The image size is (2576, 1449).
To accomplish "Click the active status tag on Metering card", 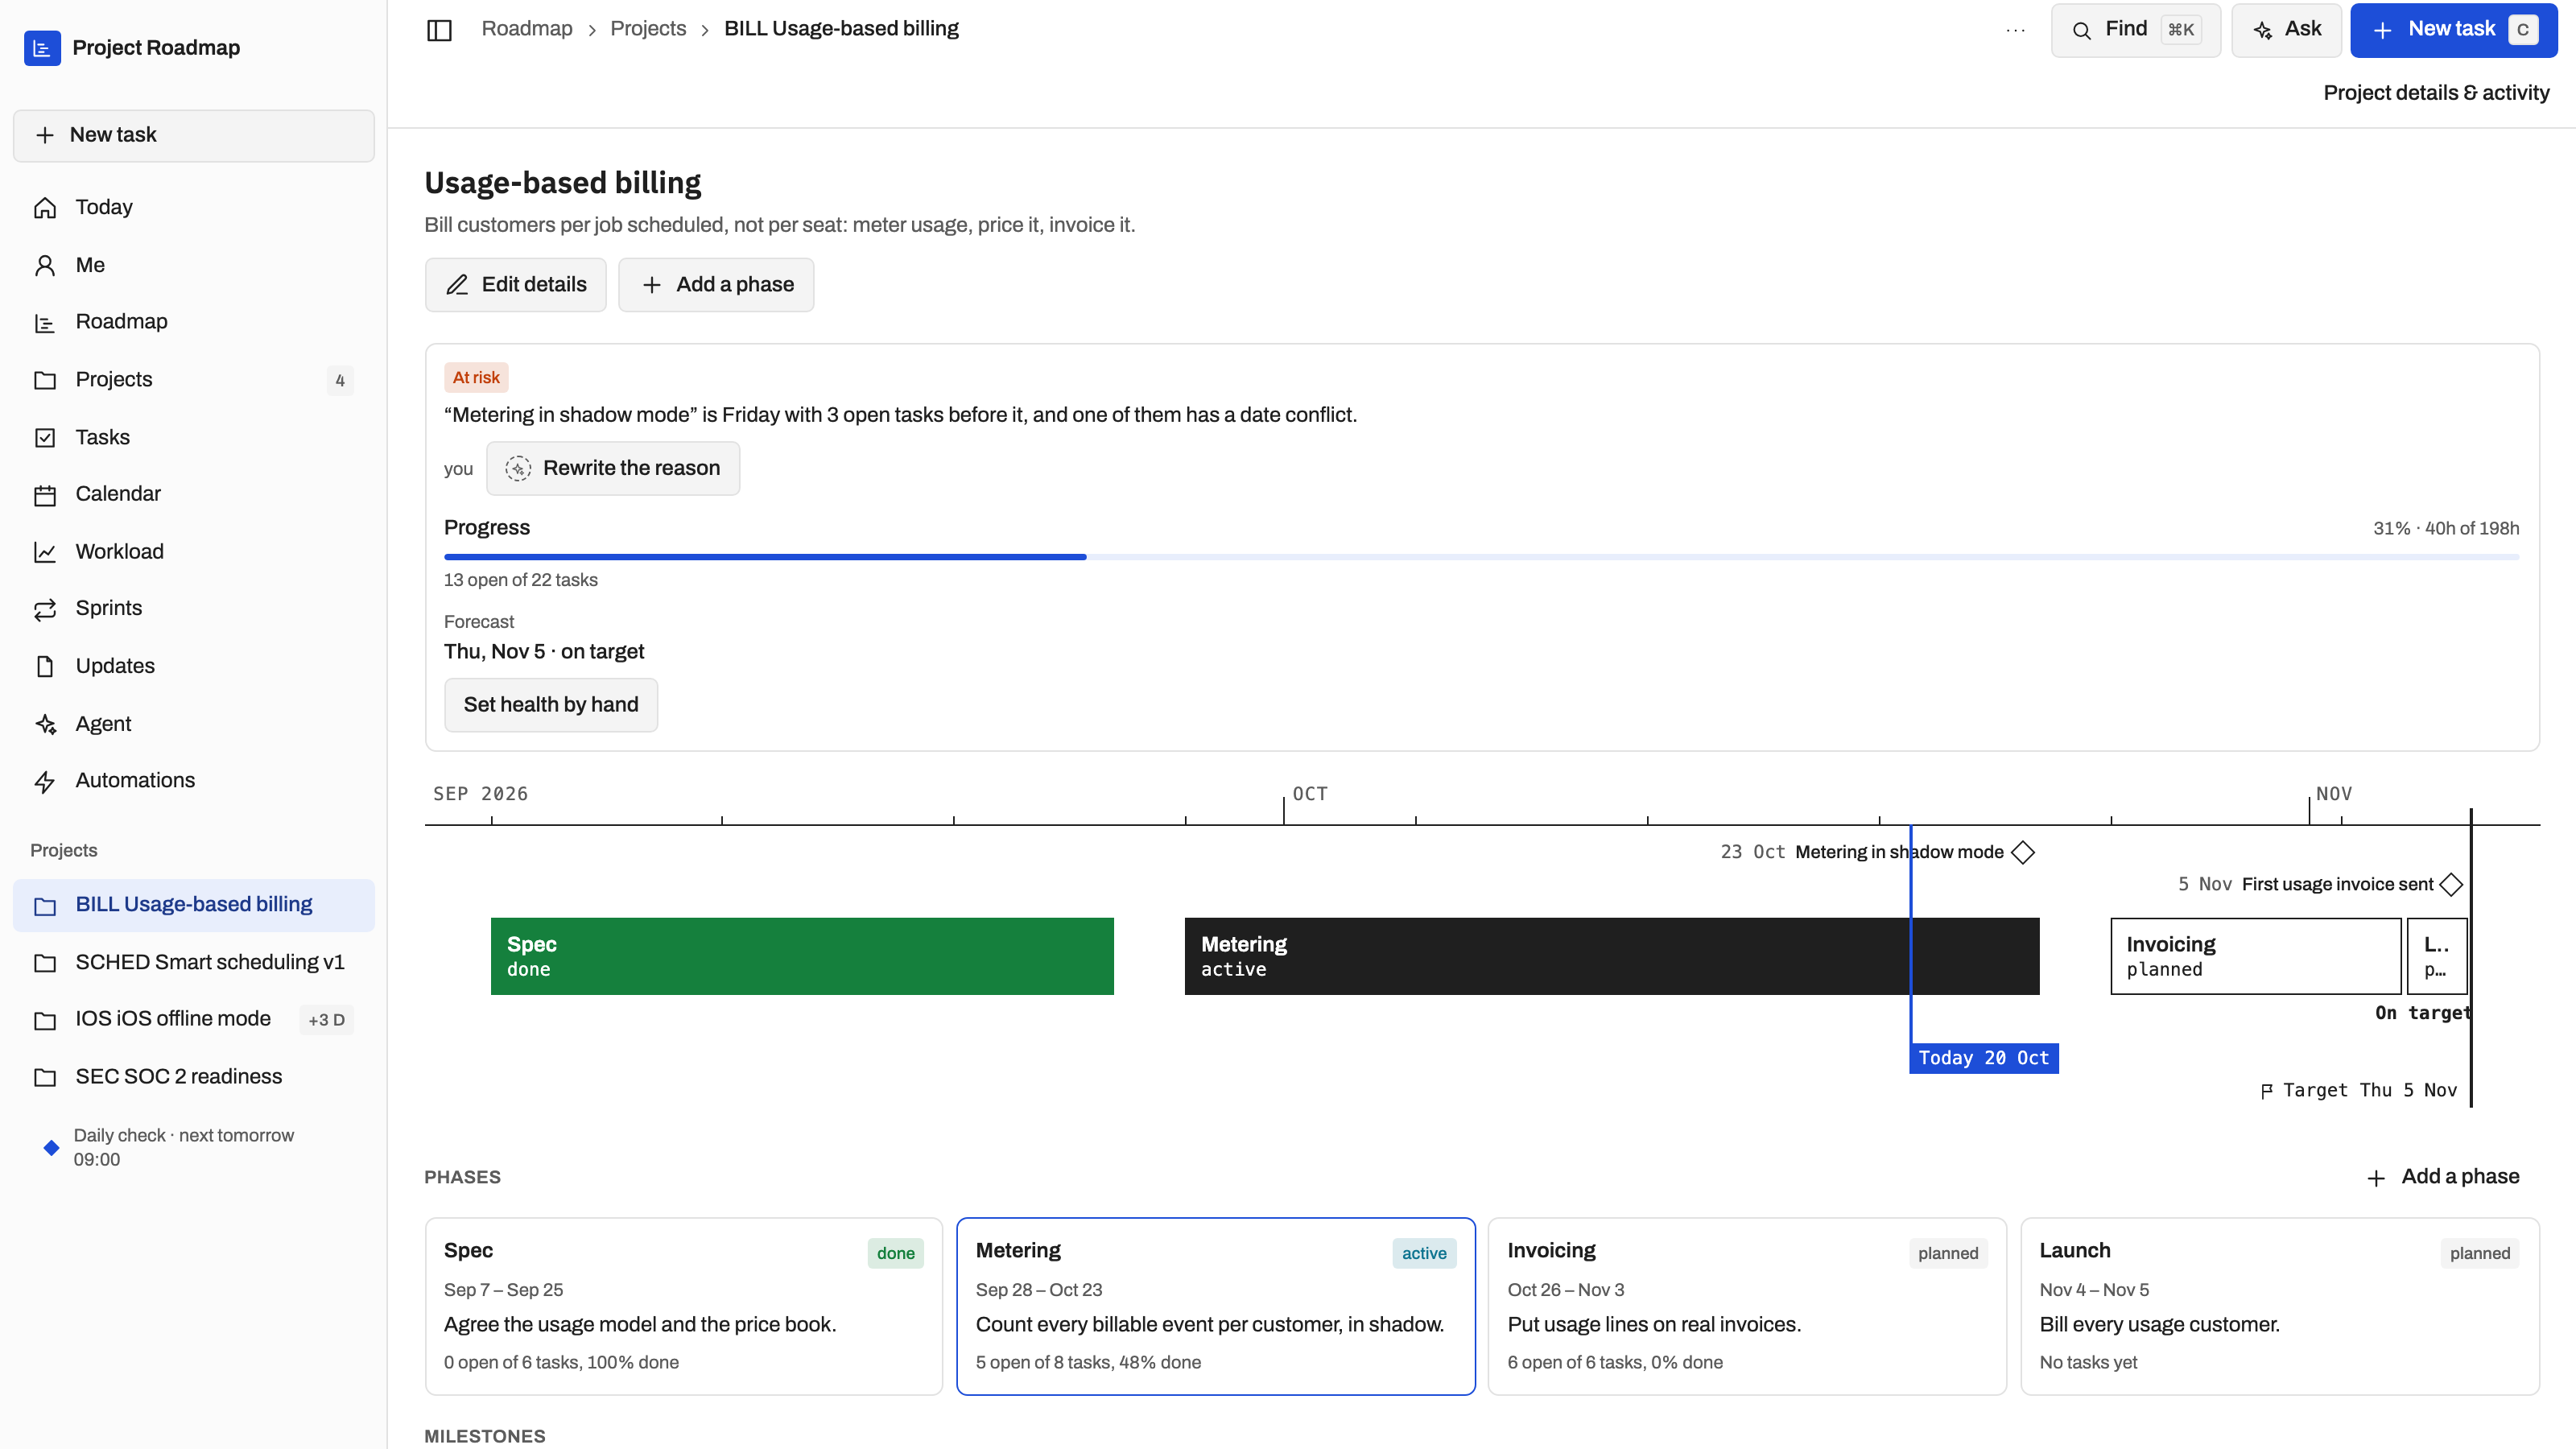I will point(1424,1254).
